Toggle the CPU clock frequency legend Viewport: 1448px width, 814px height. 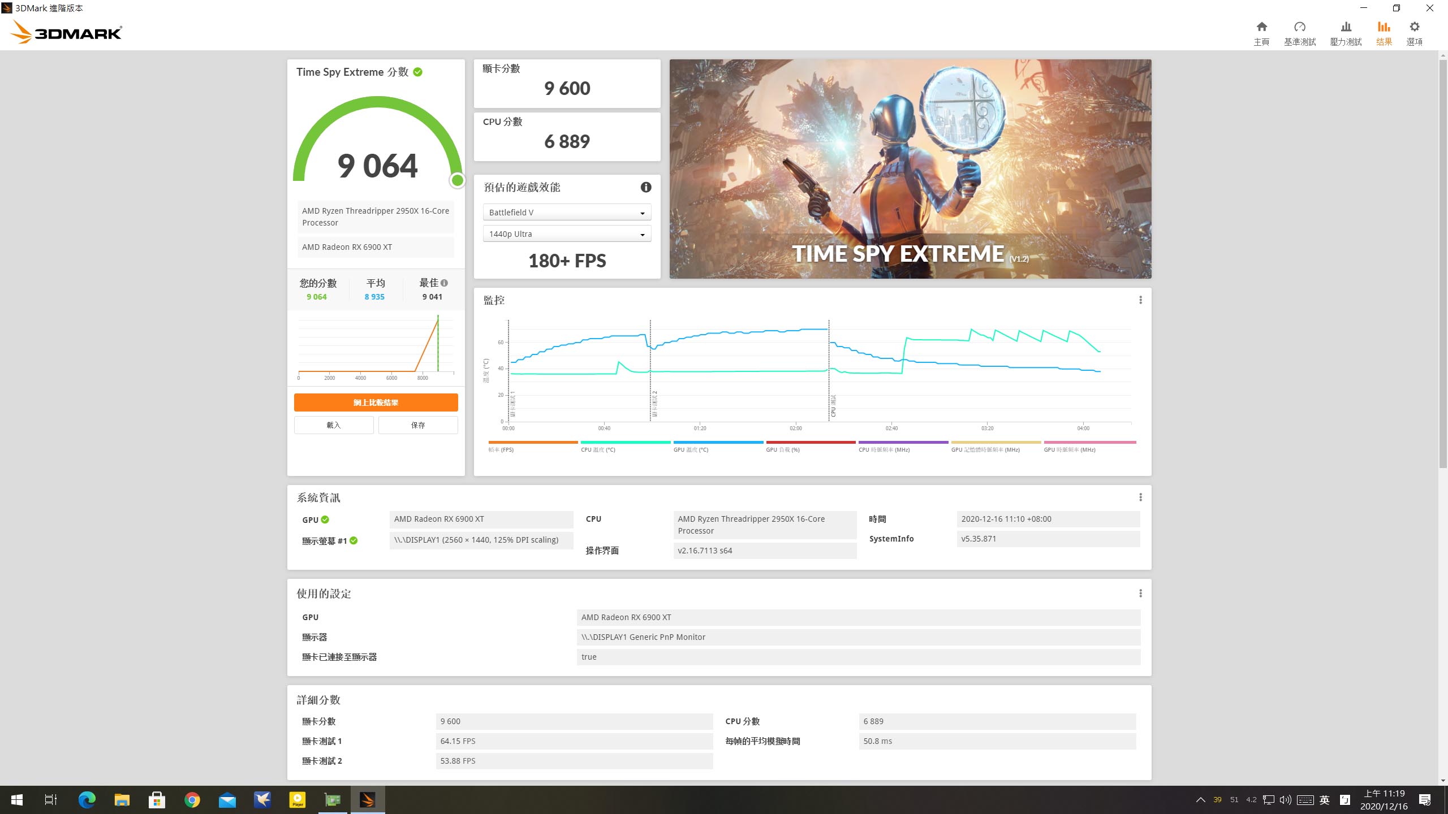(903, 446)
